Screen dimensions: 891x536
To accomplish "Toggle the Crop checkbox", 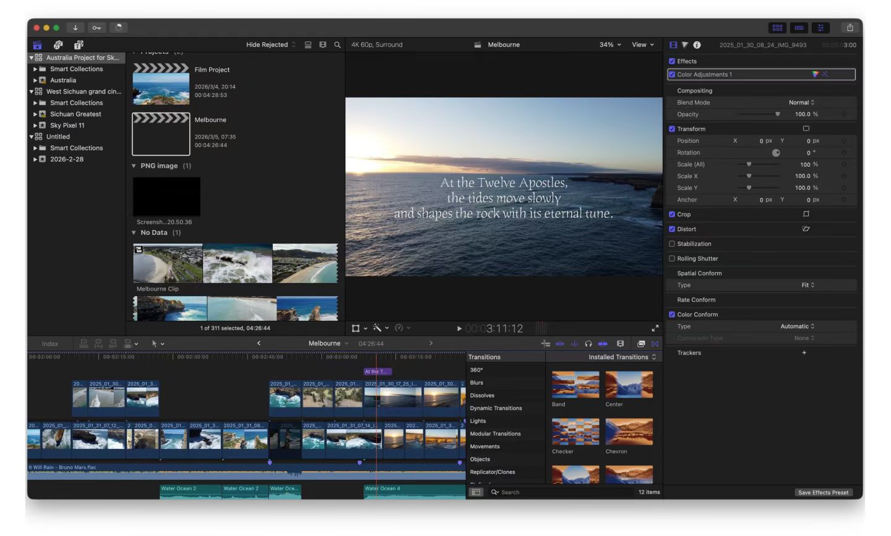I will pos(672,214).
